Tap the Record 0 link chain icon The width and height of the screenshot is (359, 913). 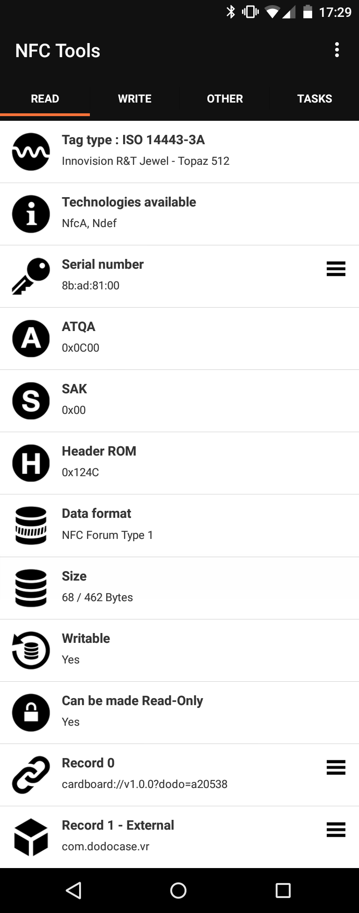tap(31, 775)
